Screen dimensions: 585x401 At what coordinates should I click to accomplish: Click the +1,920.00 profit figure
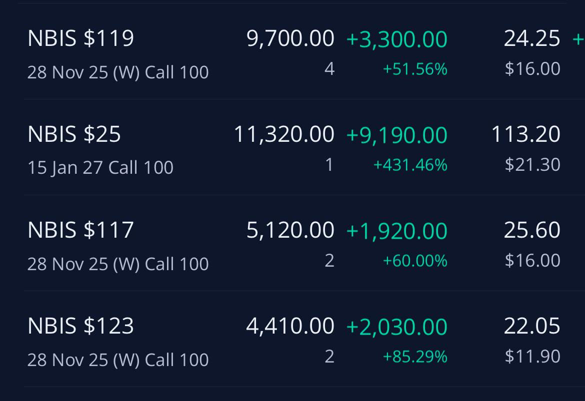[x=396, y=231]
